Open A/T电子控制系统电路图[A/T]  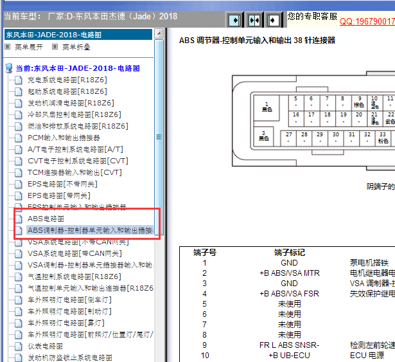75,150
